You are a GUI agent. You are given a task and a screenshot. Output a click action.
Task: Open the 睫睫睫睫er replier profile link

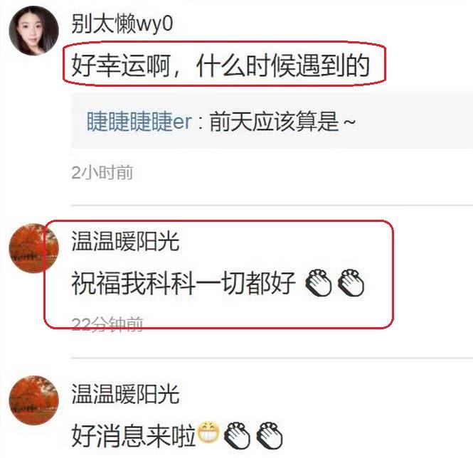(139, 122)
